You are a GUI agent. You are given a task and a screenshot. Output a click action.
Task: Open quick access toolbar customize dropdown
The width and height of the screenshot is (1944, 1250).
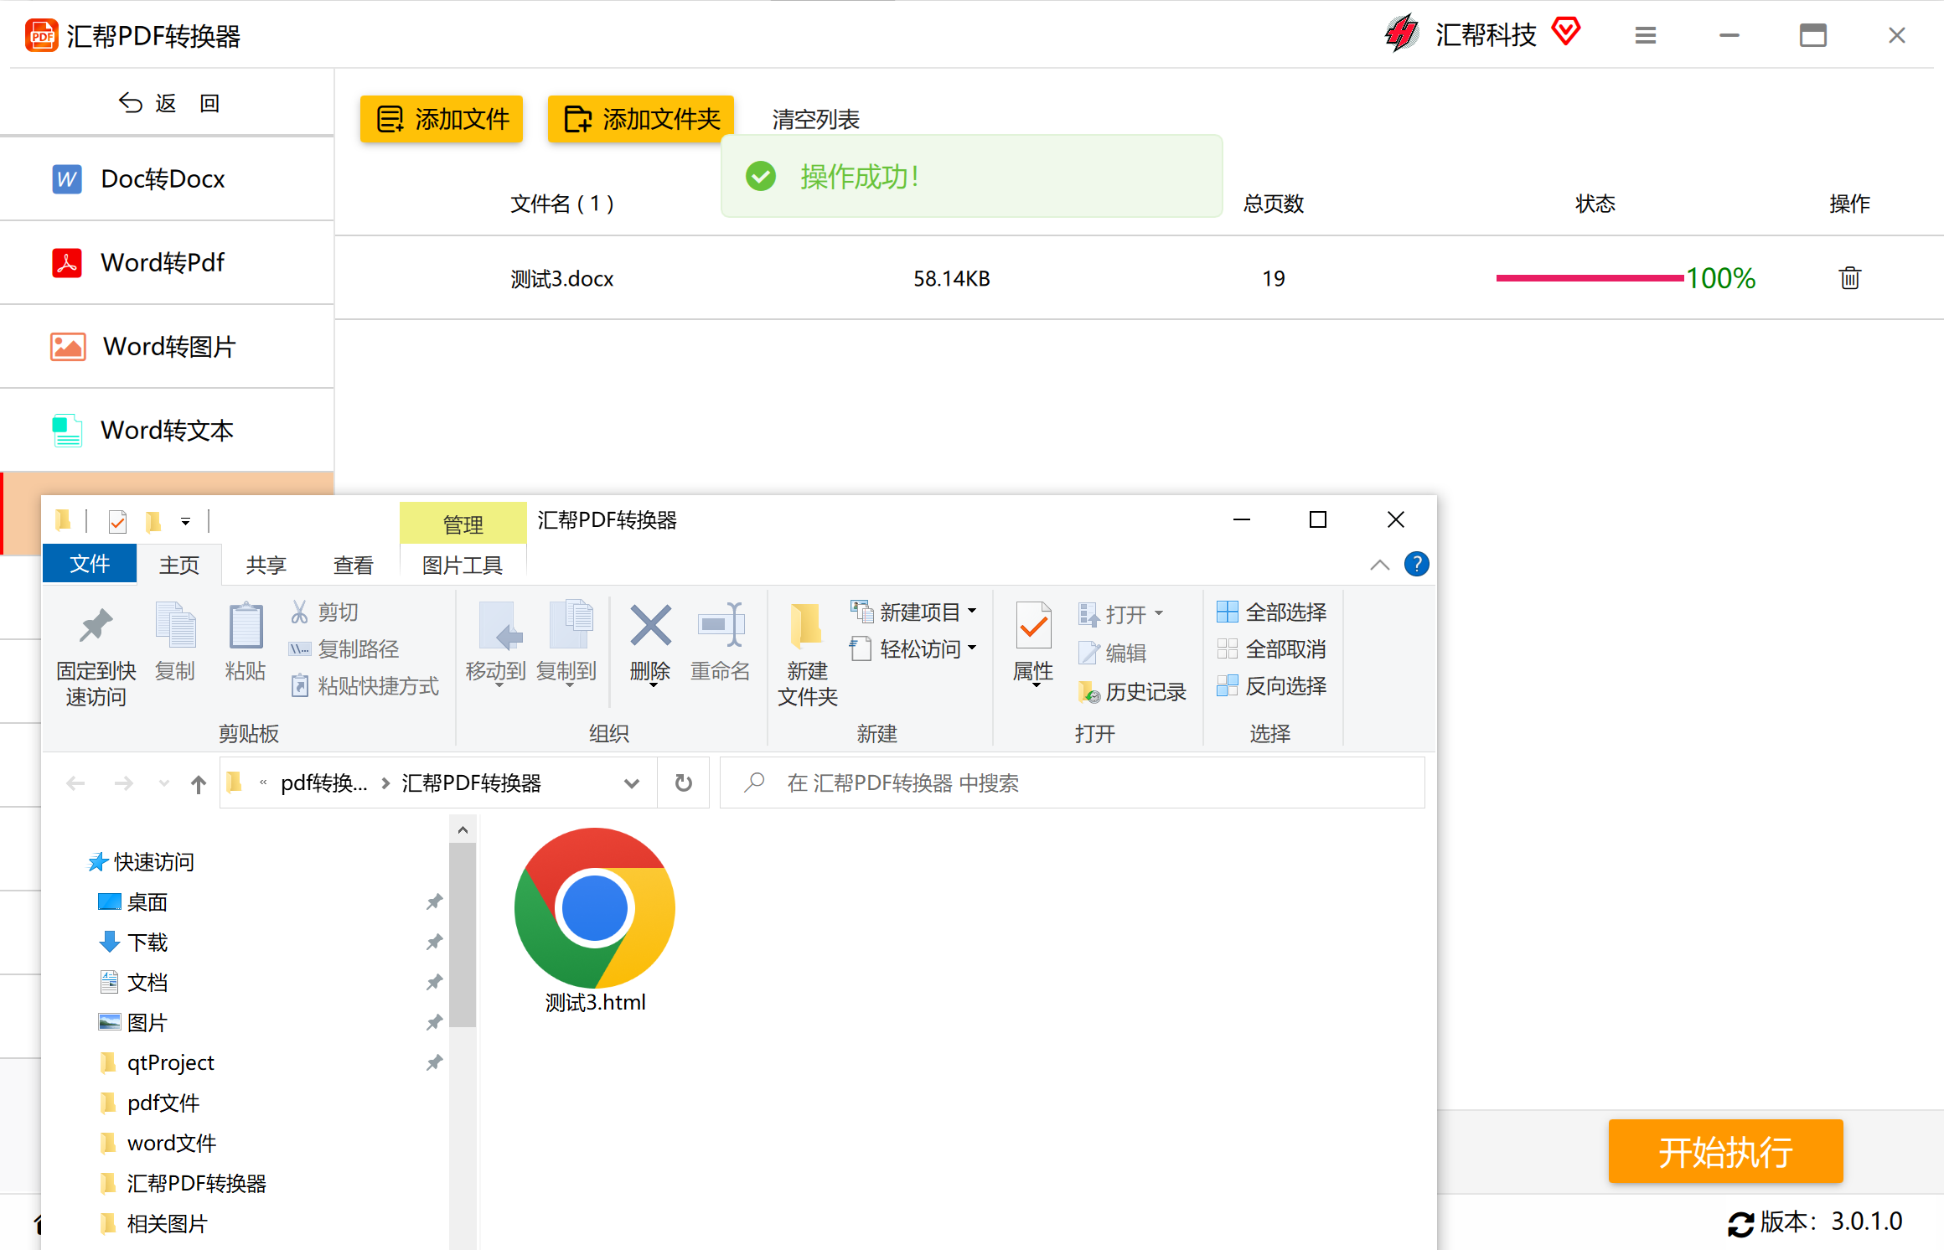click(x=185, y=522)
